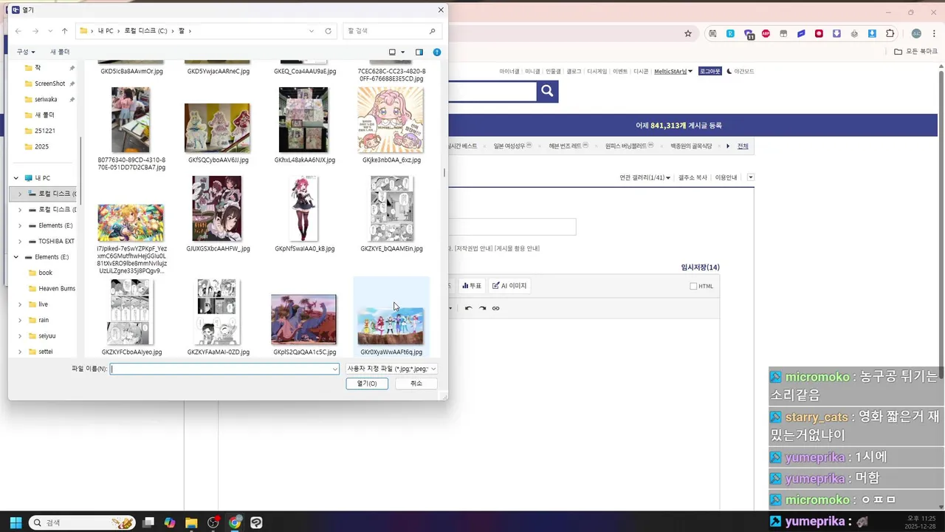
Task: Expand the TOSHIBA EXT drive node
Action: click(x=20, y=242)
